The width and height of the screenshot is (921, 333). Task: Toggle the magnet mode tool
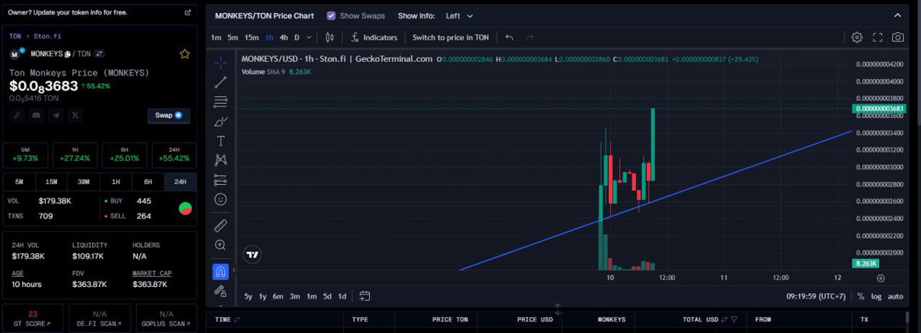[x=220, y=272]
